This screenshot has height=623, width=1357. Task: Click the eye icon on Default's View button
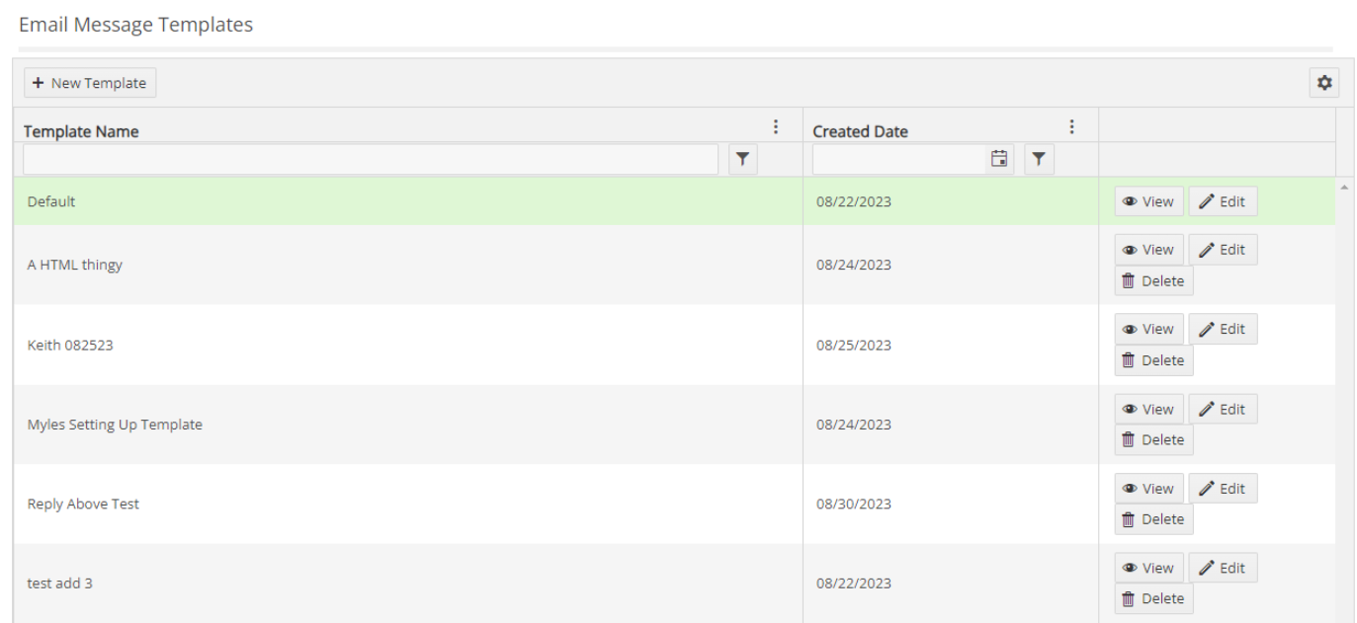point(1130,200)
